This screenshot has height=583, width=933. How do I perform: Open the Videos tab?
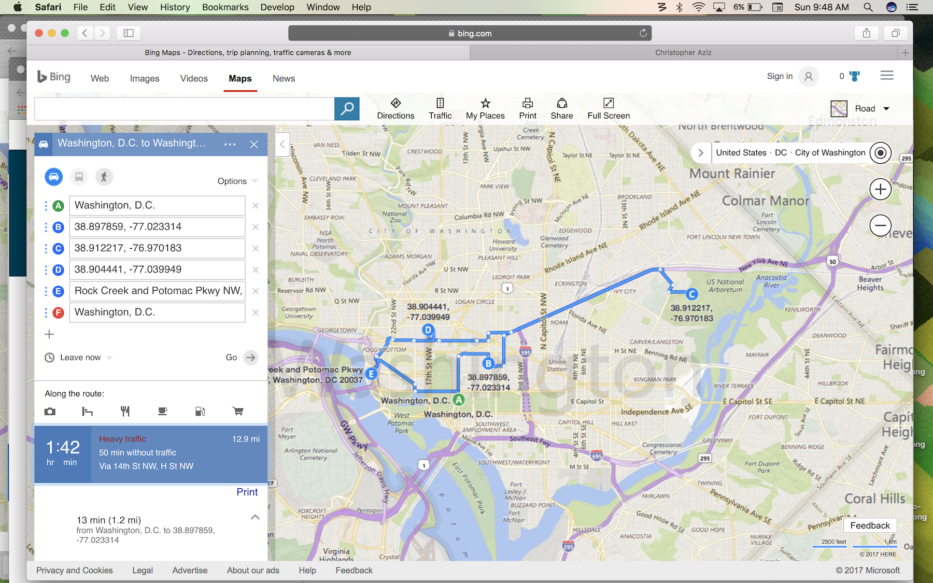(194, 79)
